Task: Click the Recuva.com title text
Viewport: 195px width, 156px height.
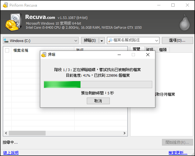Action: [40, 17]
